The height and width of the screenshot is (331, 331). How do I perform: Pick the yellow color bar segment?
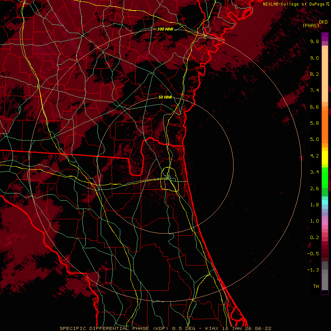[325, 157]
